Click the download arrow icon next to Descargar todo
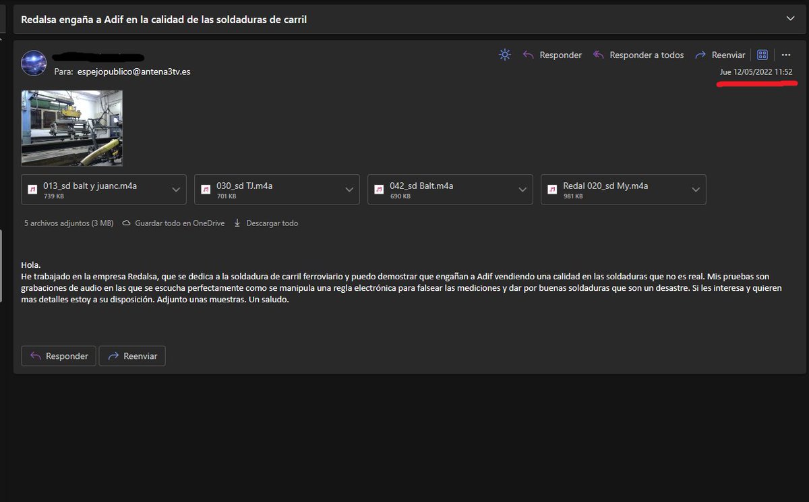 [237, 223]
